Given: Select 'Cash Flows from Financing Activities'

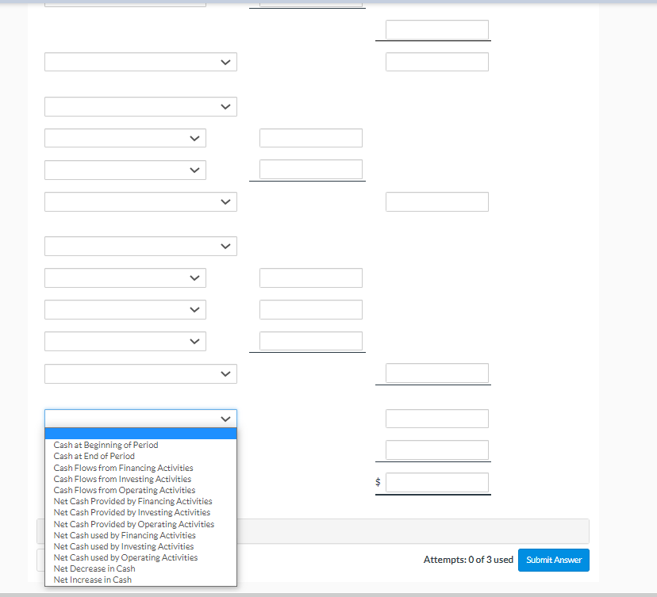Looking at the screenshot, I should (x=140, y=468).
